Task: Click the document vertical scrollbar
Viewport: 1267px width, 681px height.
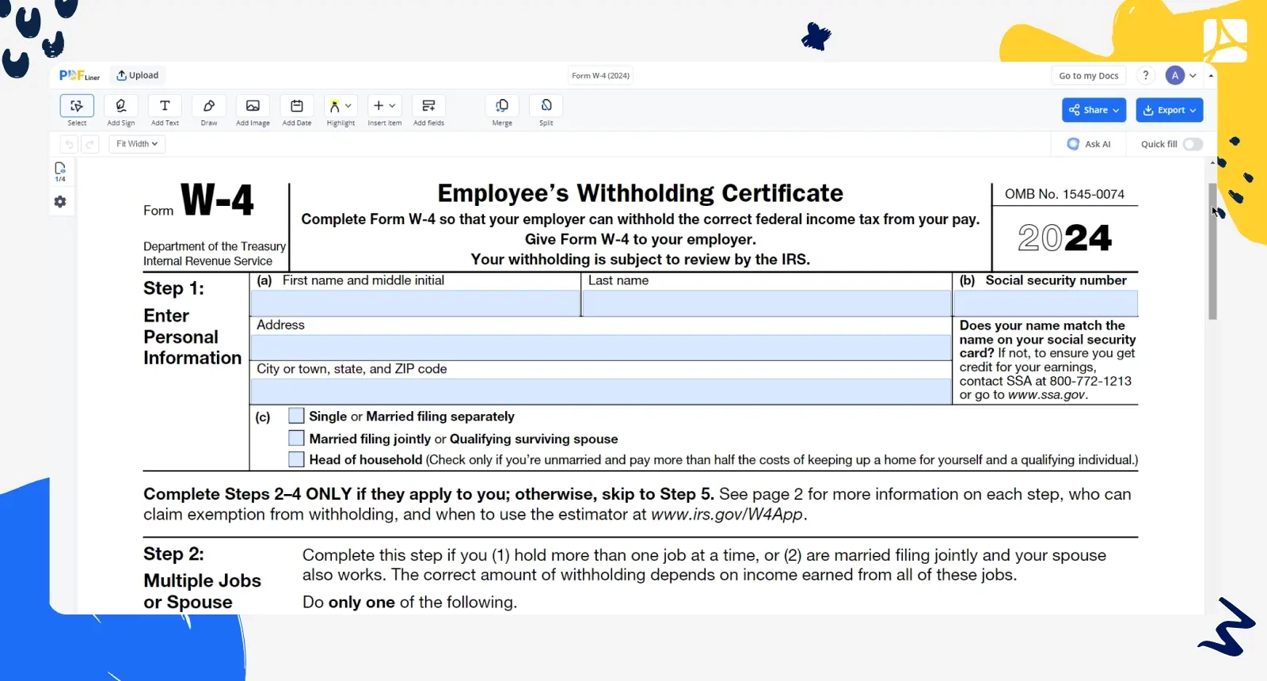Action: pyautogui.click(x=1212, y=252)
